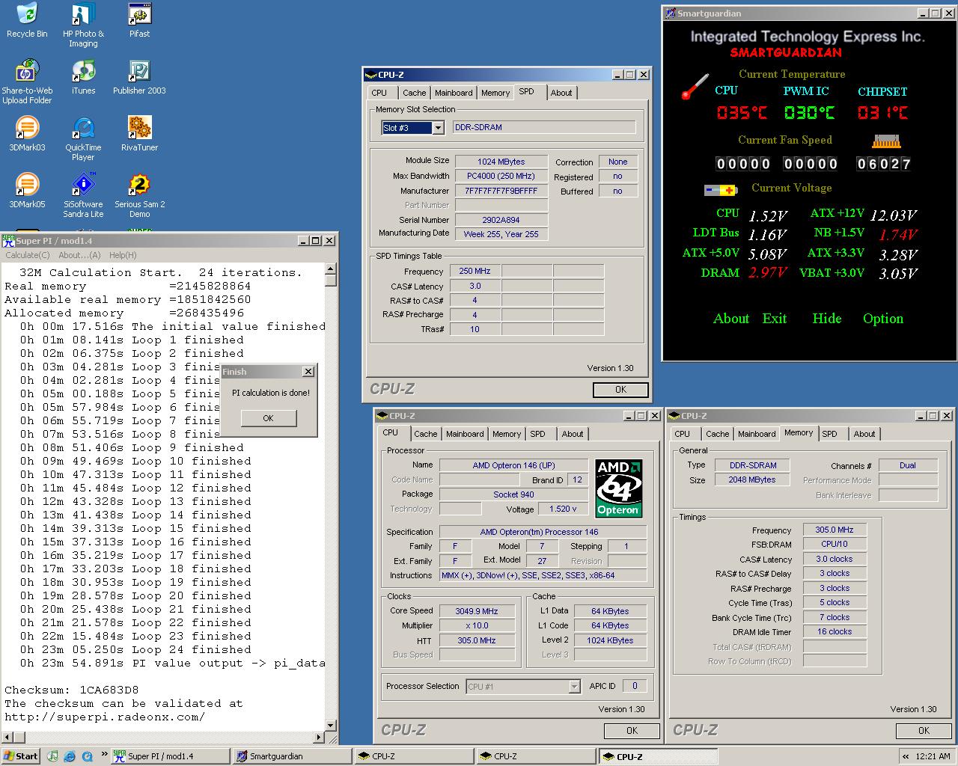Switch to Super PI / mod1.4 taskbar button
The height and width of the screenshot is (766, 958).
pyautogui.click(x=170, y=756)
